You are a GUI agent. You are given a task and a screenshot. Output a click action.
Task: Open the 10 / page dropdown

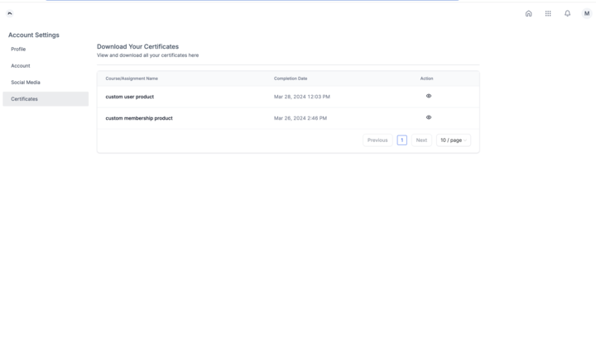(x=453, y=140)
